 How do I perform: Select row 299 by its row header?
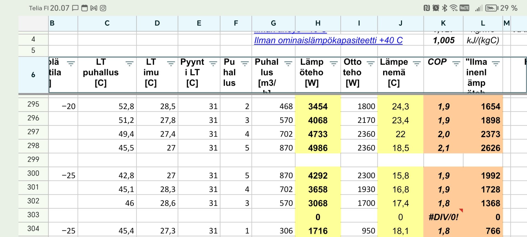click(33, 159)
